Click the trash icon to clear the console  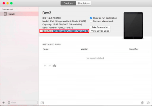(142, 103)
